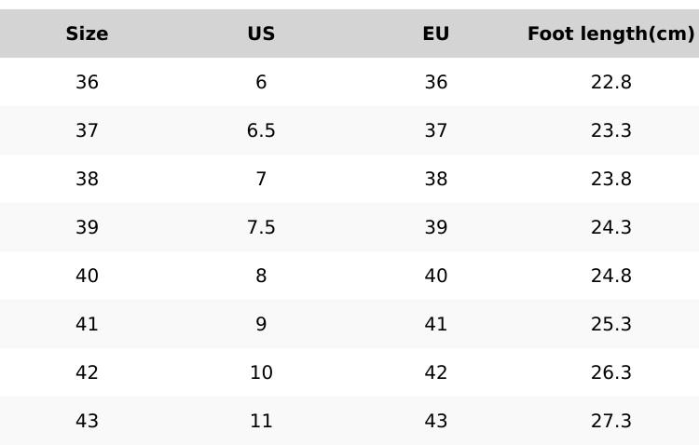Select the Foot length(cm) header

pos(610,34)
